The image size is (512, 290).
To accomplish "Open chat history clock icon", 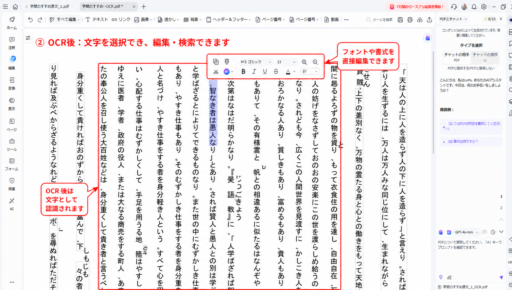I will click(x=493, y=232).
